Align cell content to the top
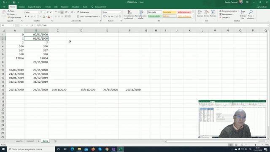 (x=56, y=12)
